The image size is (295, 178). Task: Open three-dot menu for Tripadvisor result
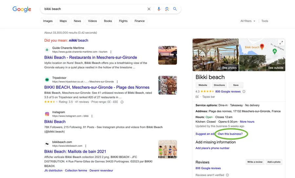pos(117,82)
